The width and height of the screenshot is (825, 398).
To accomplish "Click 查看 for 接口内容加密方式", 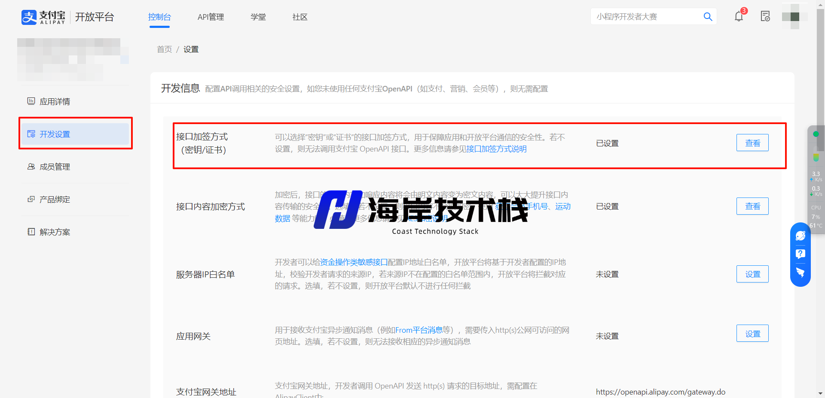I will [752, 206].
